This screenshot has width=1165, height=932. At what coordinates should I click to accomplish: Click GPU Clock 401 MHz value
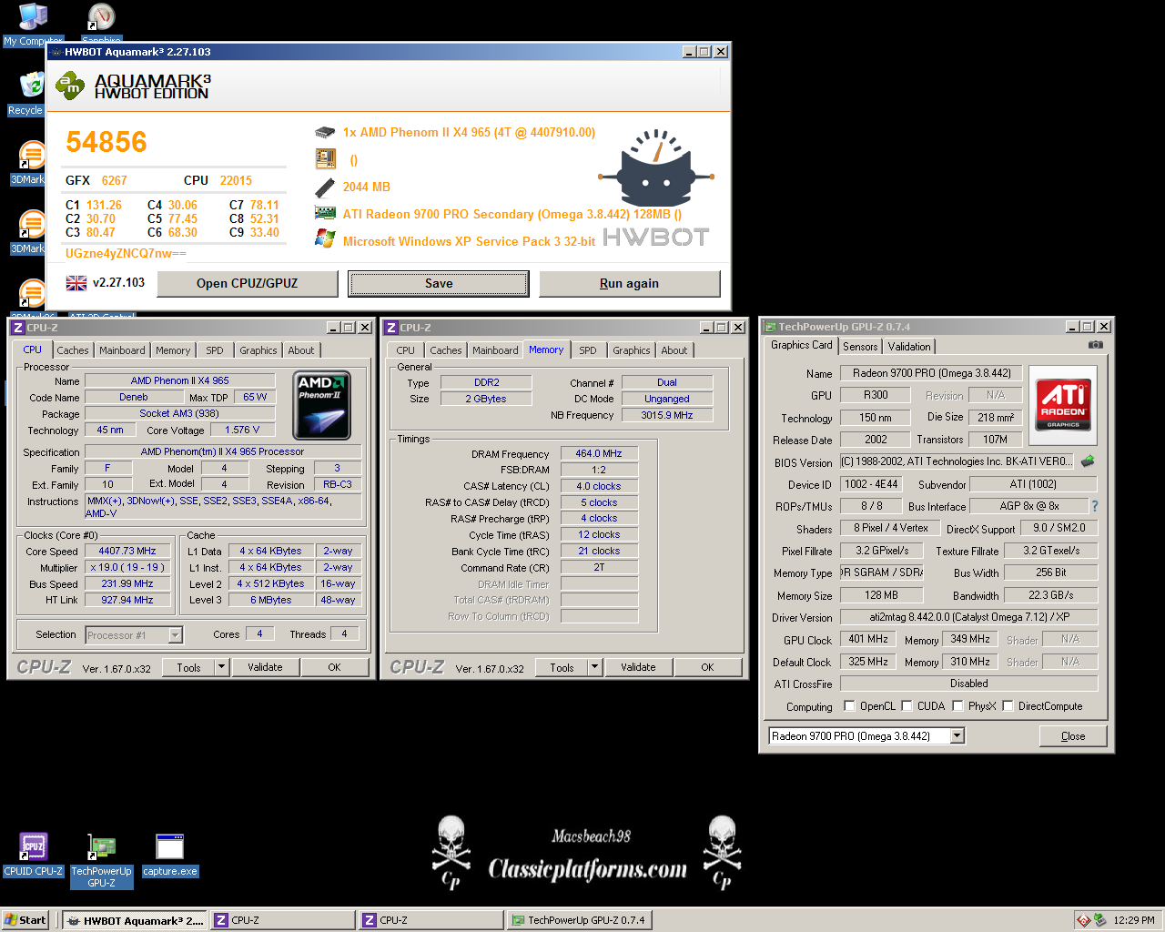(x=868, y=640)
